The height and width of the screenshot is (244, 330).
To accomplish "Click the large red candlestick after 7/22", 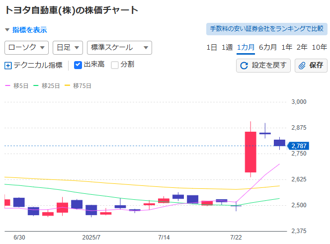I will point(250,152).
